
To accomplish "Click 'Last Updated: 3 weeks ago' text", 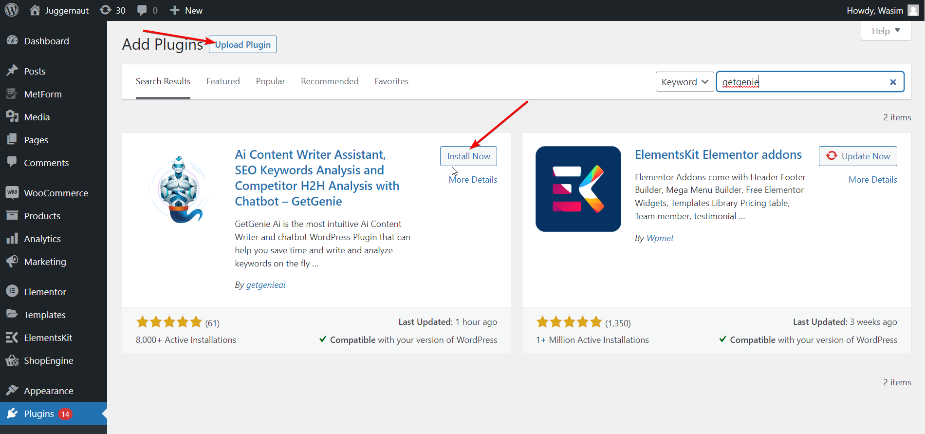I will [845, 322].
